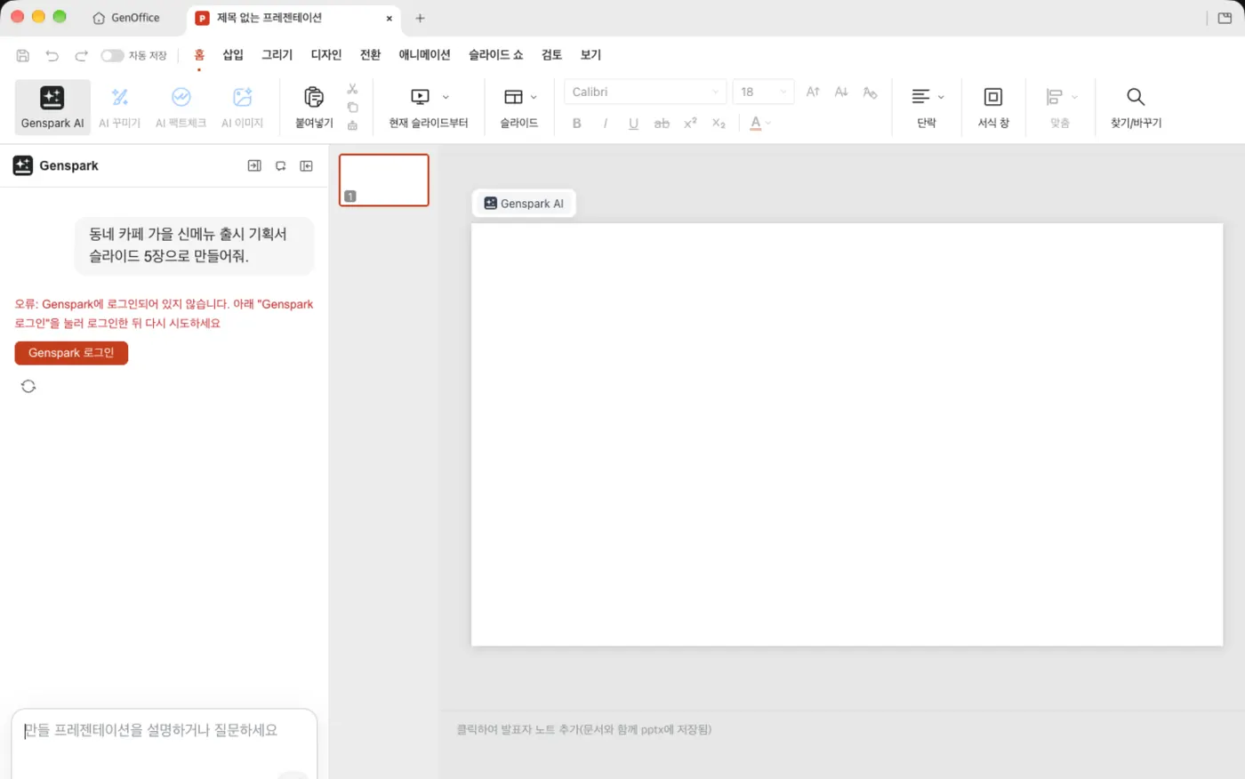This screenshot has width=1245, height=779.
Task: Open the Genspark AI tool in ribbon
Action: tap(52, 107)
